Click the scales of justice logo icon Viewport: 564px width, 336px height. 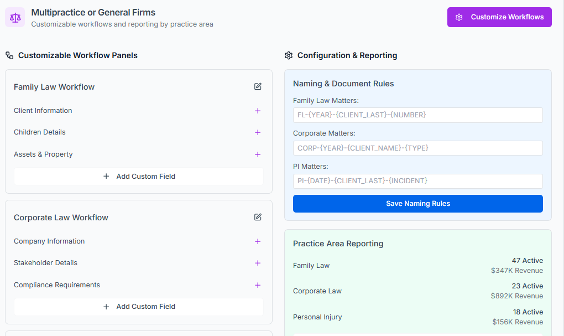click(15, 17)
